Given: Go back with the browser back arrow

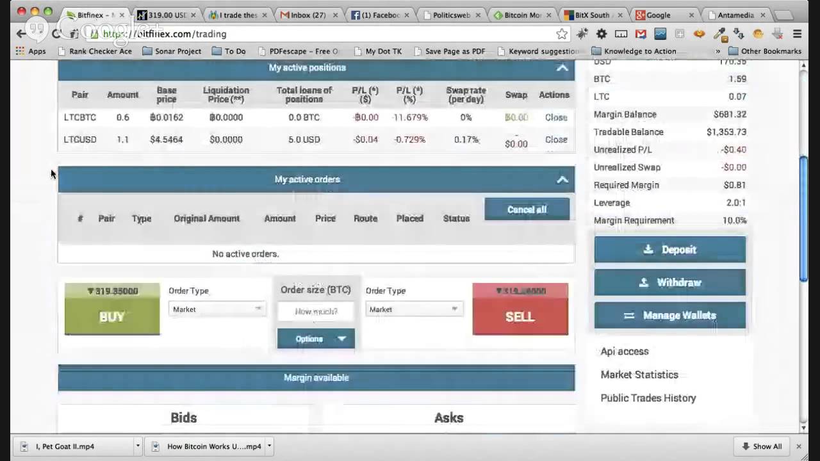Looking at the screenshot, I should tap(21, 34).
